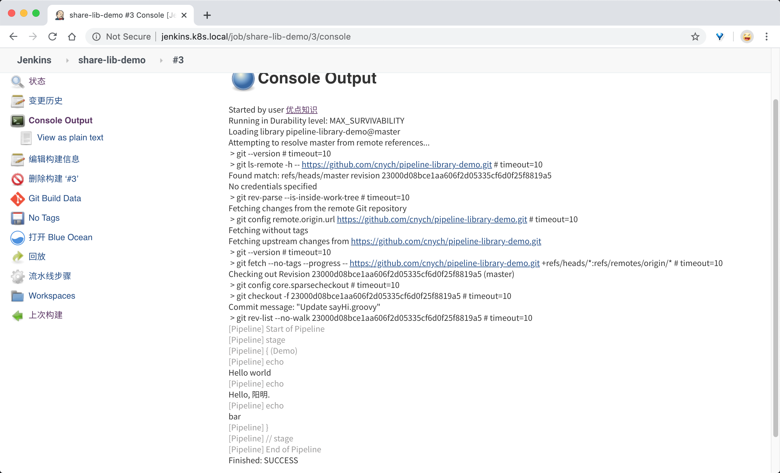This screenshot has width=780, height=473.
Task: Browse the job Workspaces
Action: coord(51,296)
